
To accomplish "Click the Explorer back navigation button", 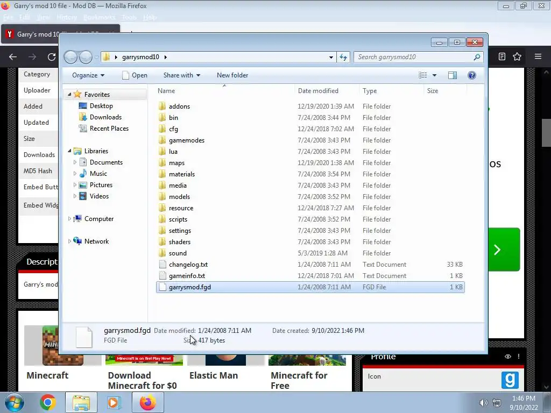I will (70, 57).
